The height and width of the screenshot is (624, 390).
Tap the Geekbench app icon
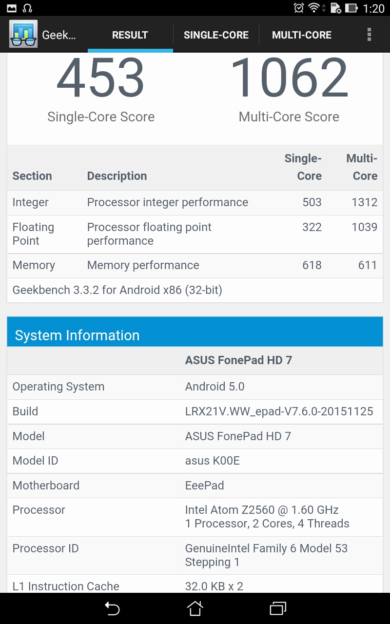tap(23, 35)
